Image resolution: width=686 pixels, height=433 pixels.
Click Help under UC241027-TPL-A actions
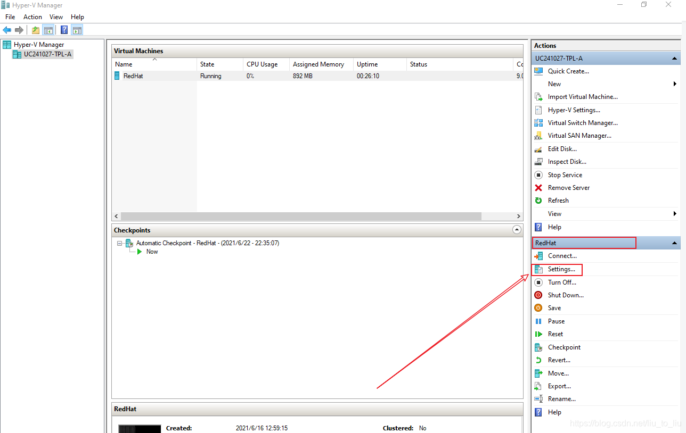(x=554, y=227)
